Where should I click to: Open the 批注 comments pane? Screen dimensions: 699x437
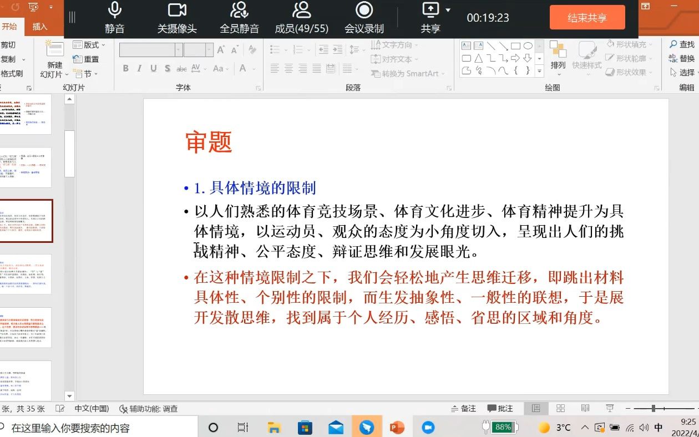500,408
